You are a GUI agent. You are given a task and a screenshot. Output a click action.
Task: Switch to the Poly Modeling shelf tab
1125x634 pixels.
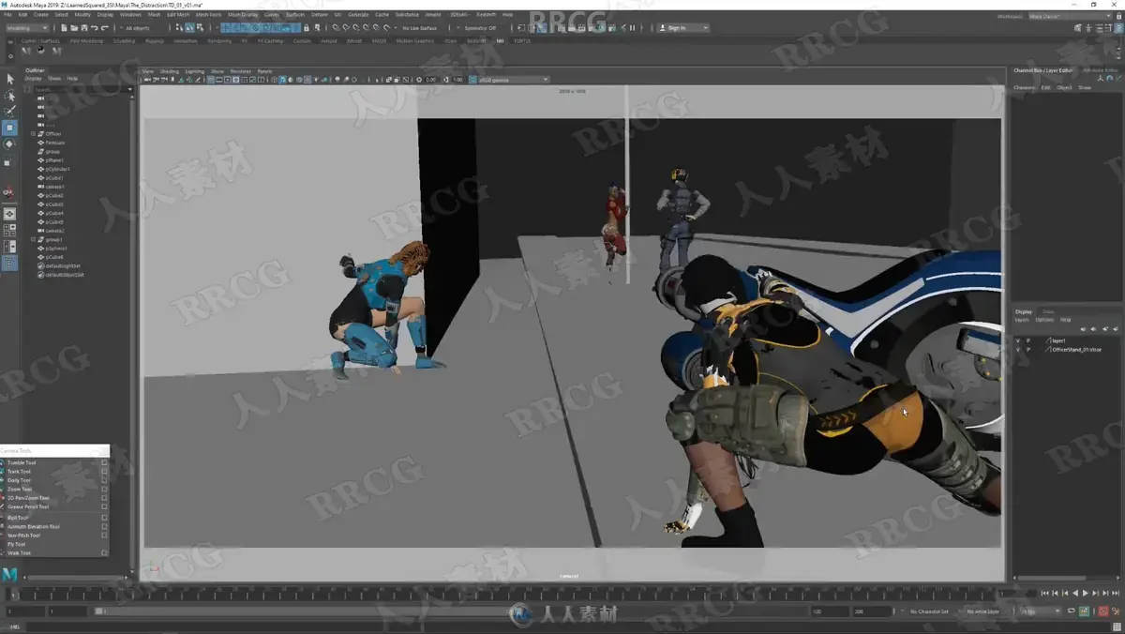pyautogui.click(x=85, y=41)
